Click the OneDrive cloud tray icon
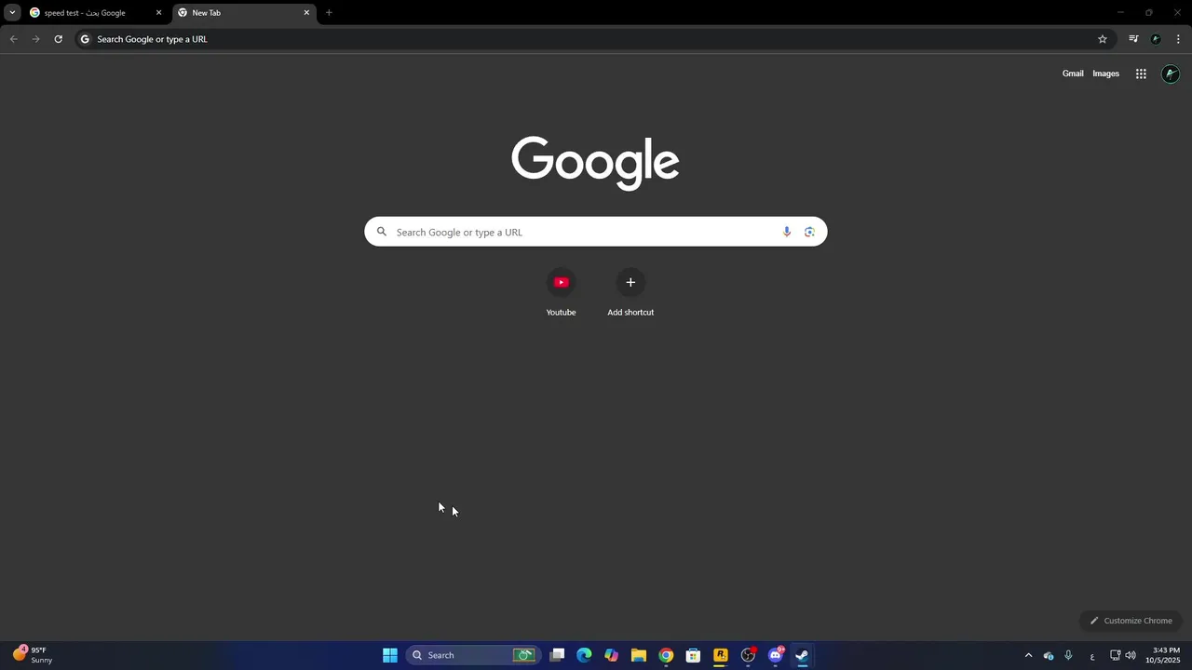This screenshot has width=1192, height=670. click(x=1049, y=655)
